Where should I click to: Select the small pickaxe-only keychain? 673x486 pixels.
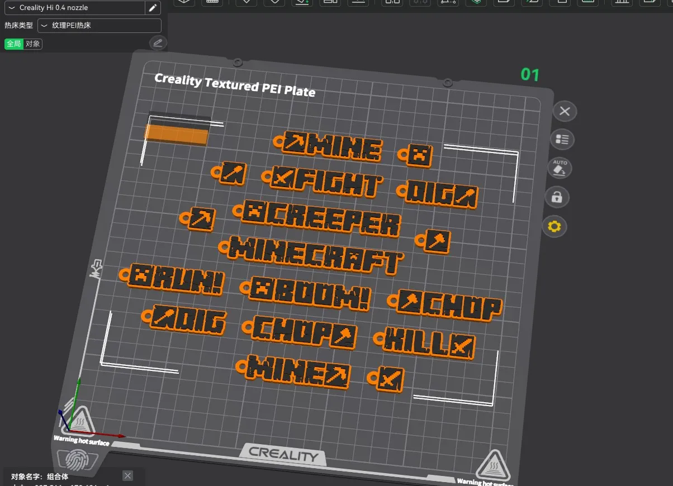click(x=198, y=218)
